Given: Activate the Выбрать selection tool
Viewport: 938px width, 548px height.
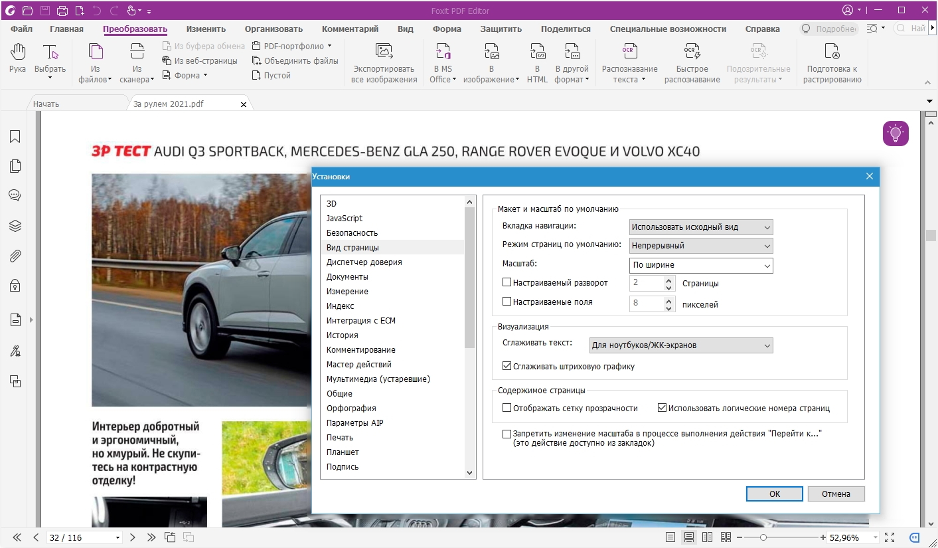Looking at the screenshot, I should [x=50, y=61].
